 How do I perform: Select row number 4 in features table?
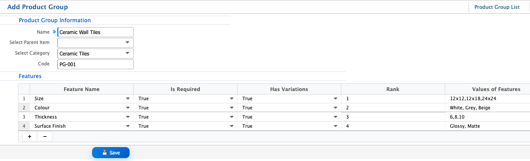click(x=24, y=126)
